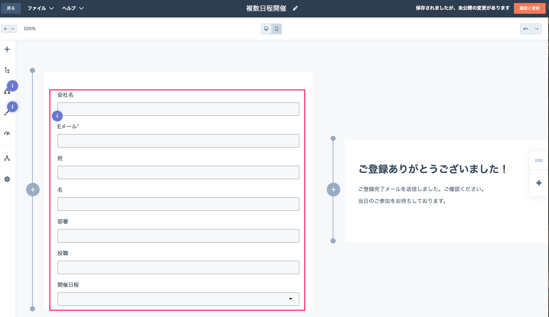Click the dotted grid icon on right edge

point(539,161)
